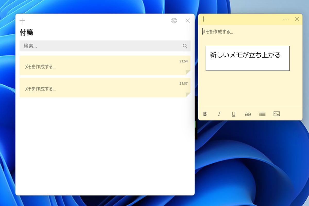The width and height of the screenshot is (309, 206).
Task: Create another note from yellow note plus icon
Action: tap(203, 19)
